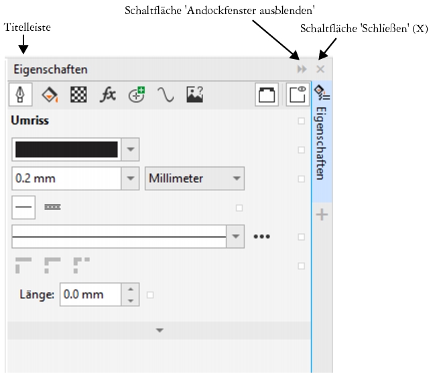Switch to the transparency checkerboard icon
Screen dimensions: 445x376
79,95
